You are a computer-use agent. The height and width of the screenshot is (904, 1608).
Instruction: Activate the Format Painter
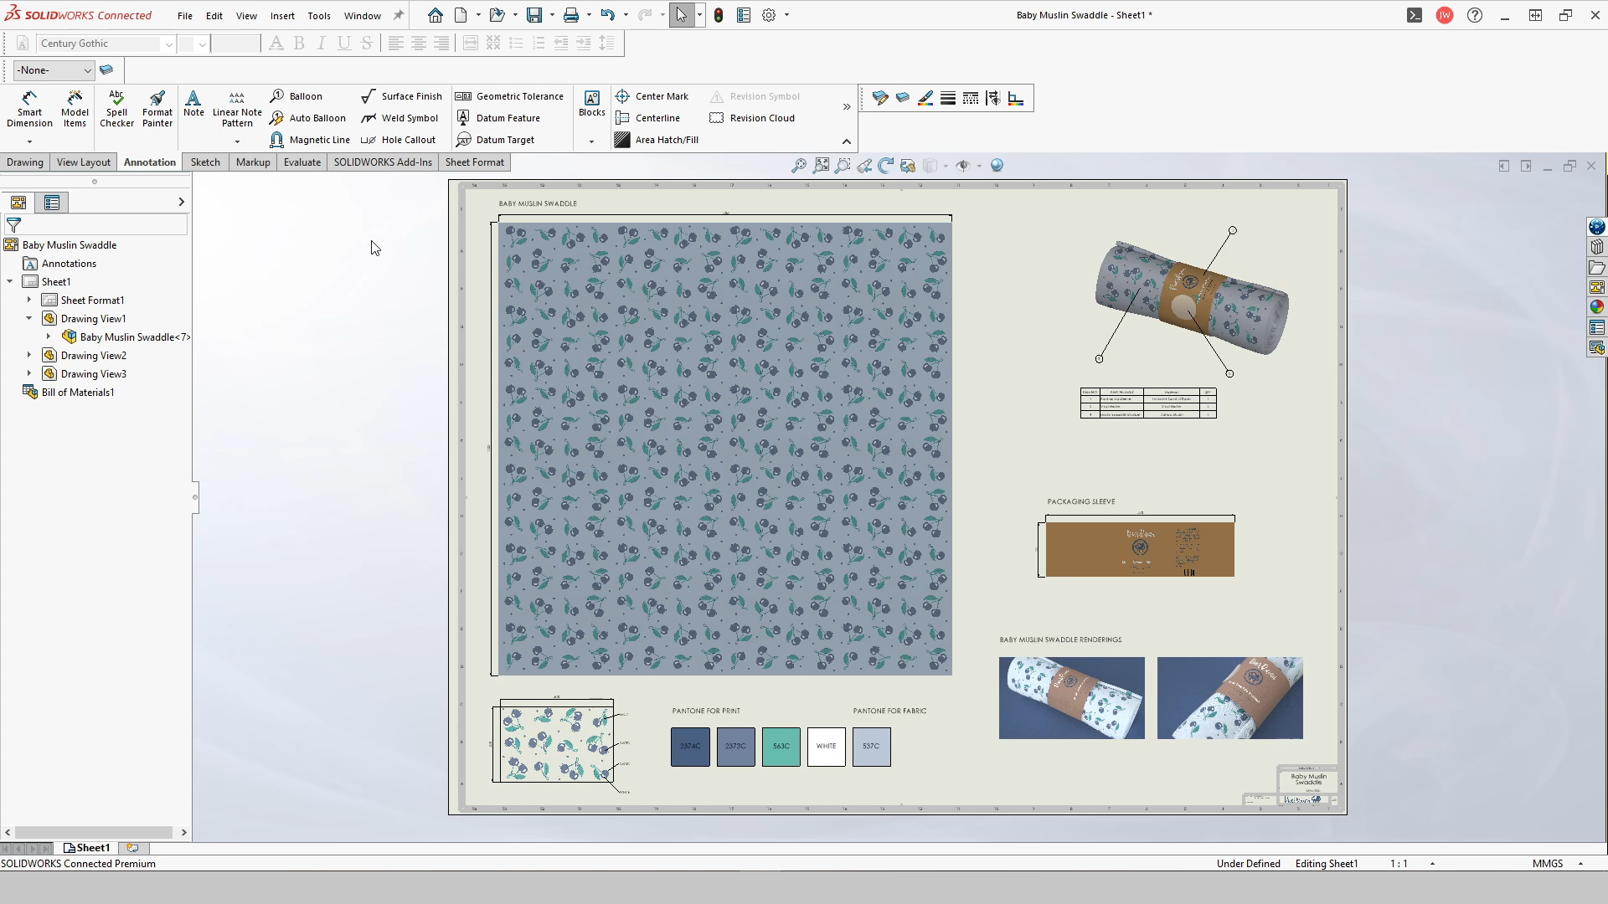157,110
